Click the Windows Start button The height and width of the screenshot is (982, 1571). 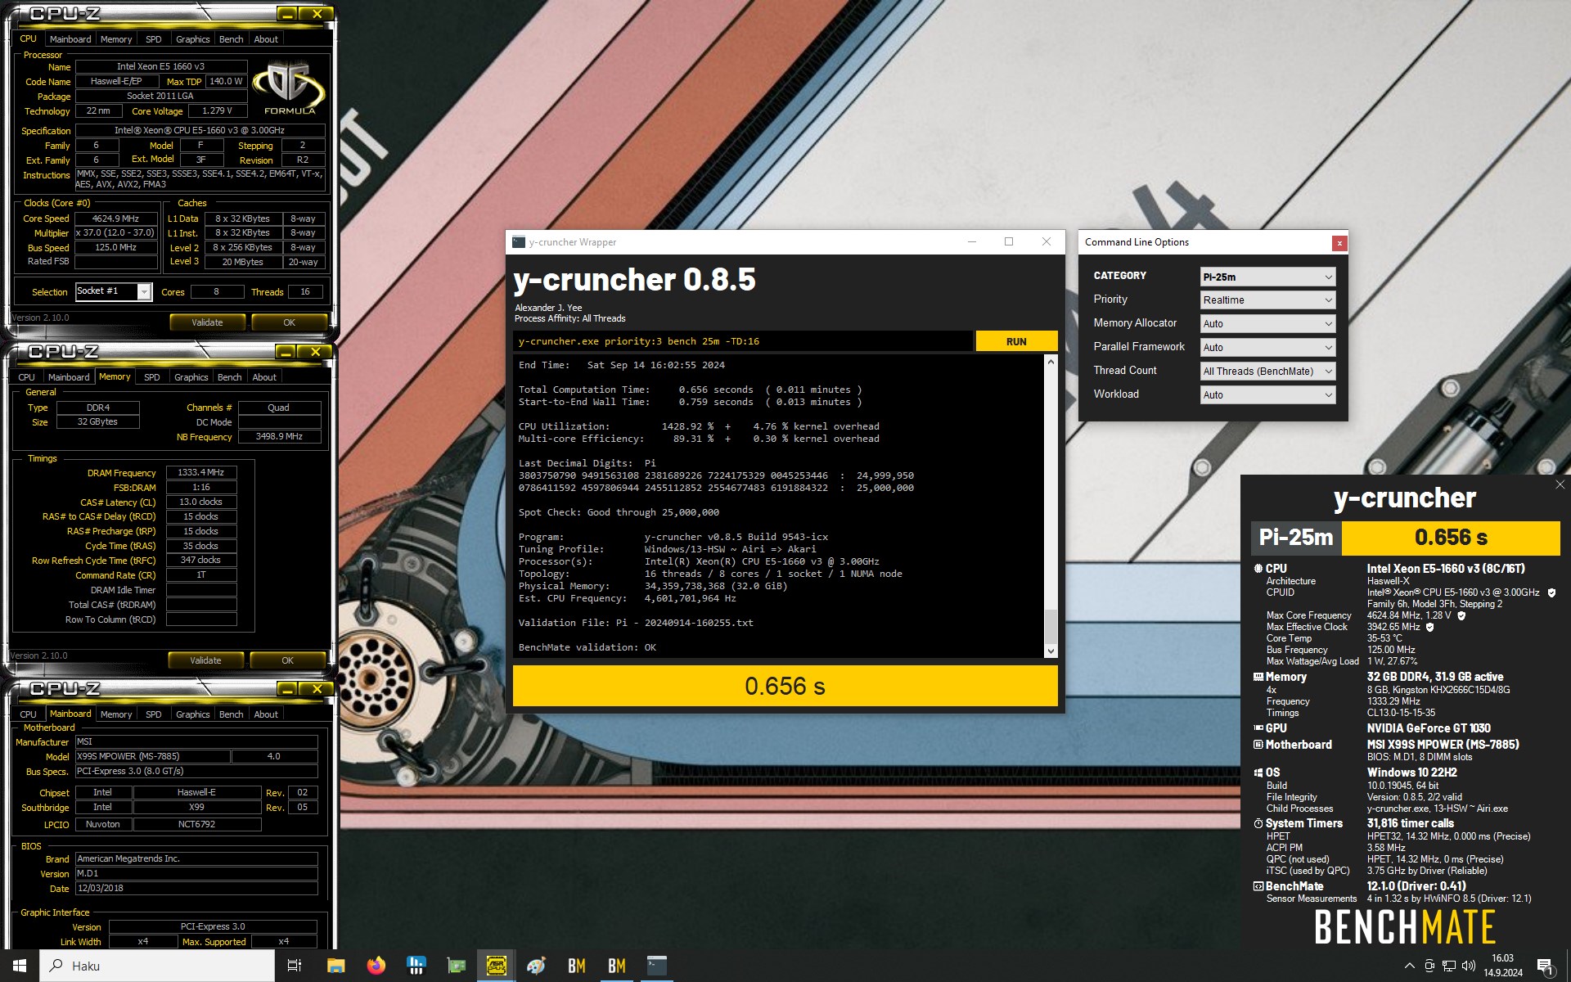point(20,966)
